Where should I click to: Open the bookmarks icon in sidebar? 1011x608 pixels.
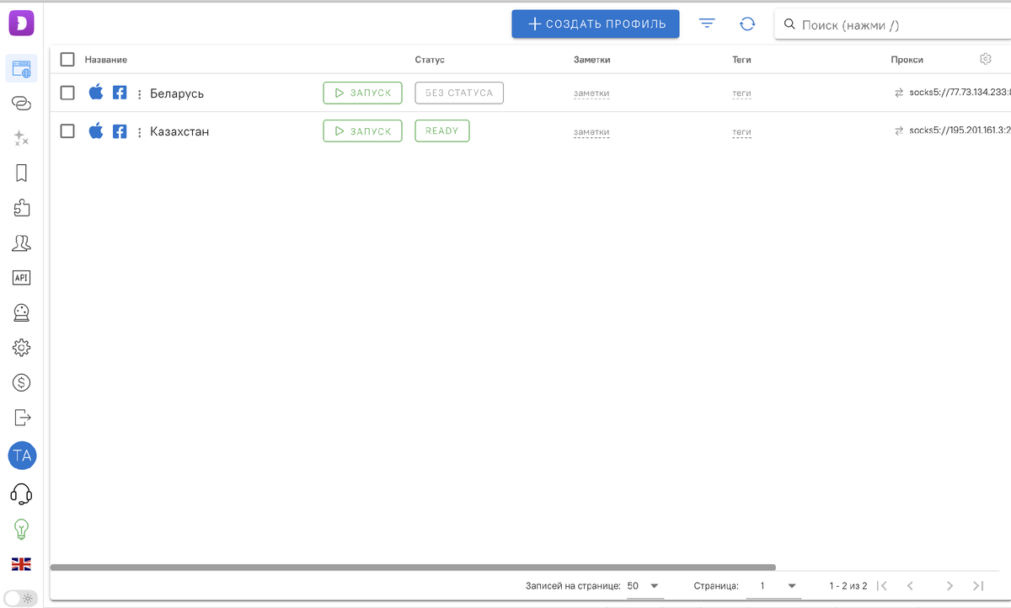pyautogui.click(x=21, y=173)
